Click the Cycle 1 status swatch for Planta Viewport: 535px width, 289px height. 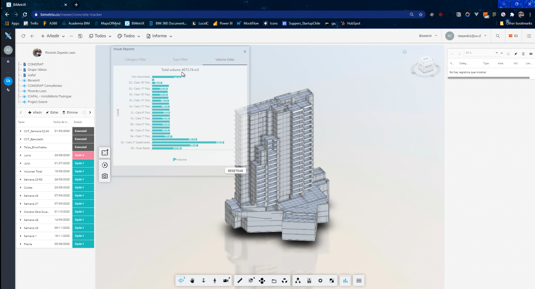click(x=83, y=244)
